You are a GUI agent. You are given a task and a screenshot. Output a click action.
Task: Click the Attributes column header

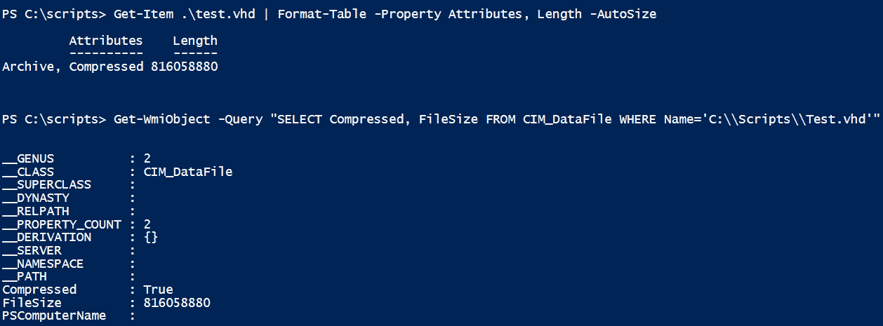(x=106, y=41)
